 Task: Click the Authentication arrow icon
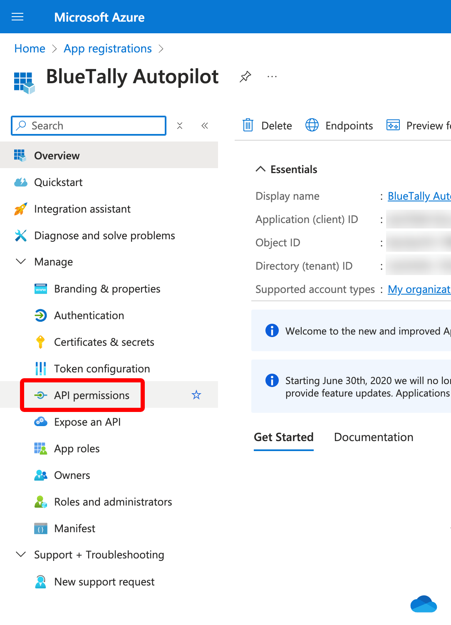[x=40, y=315]
